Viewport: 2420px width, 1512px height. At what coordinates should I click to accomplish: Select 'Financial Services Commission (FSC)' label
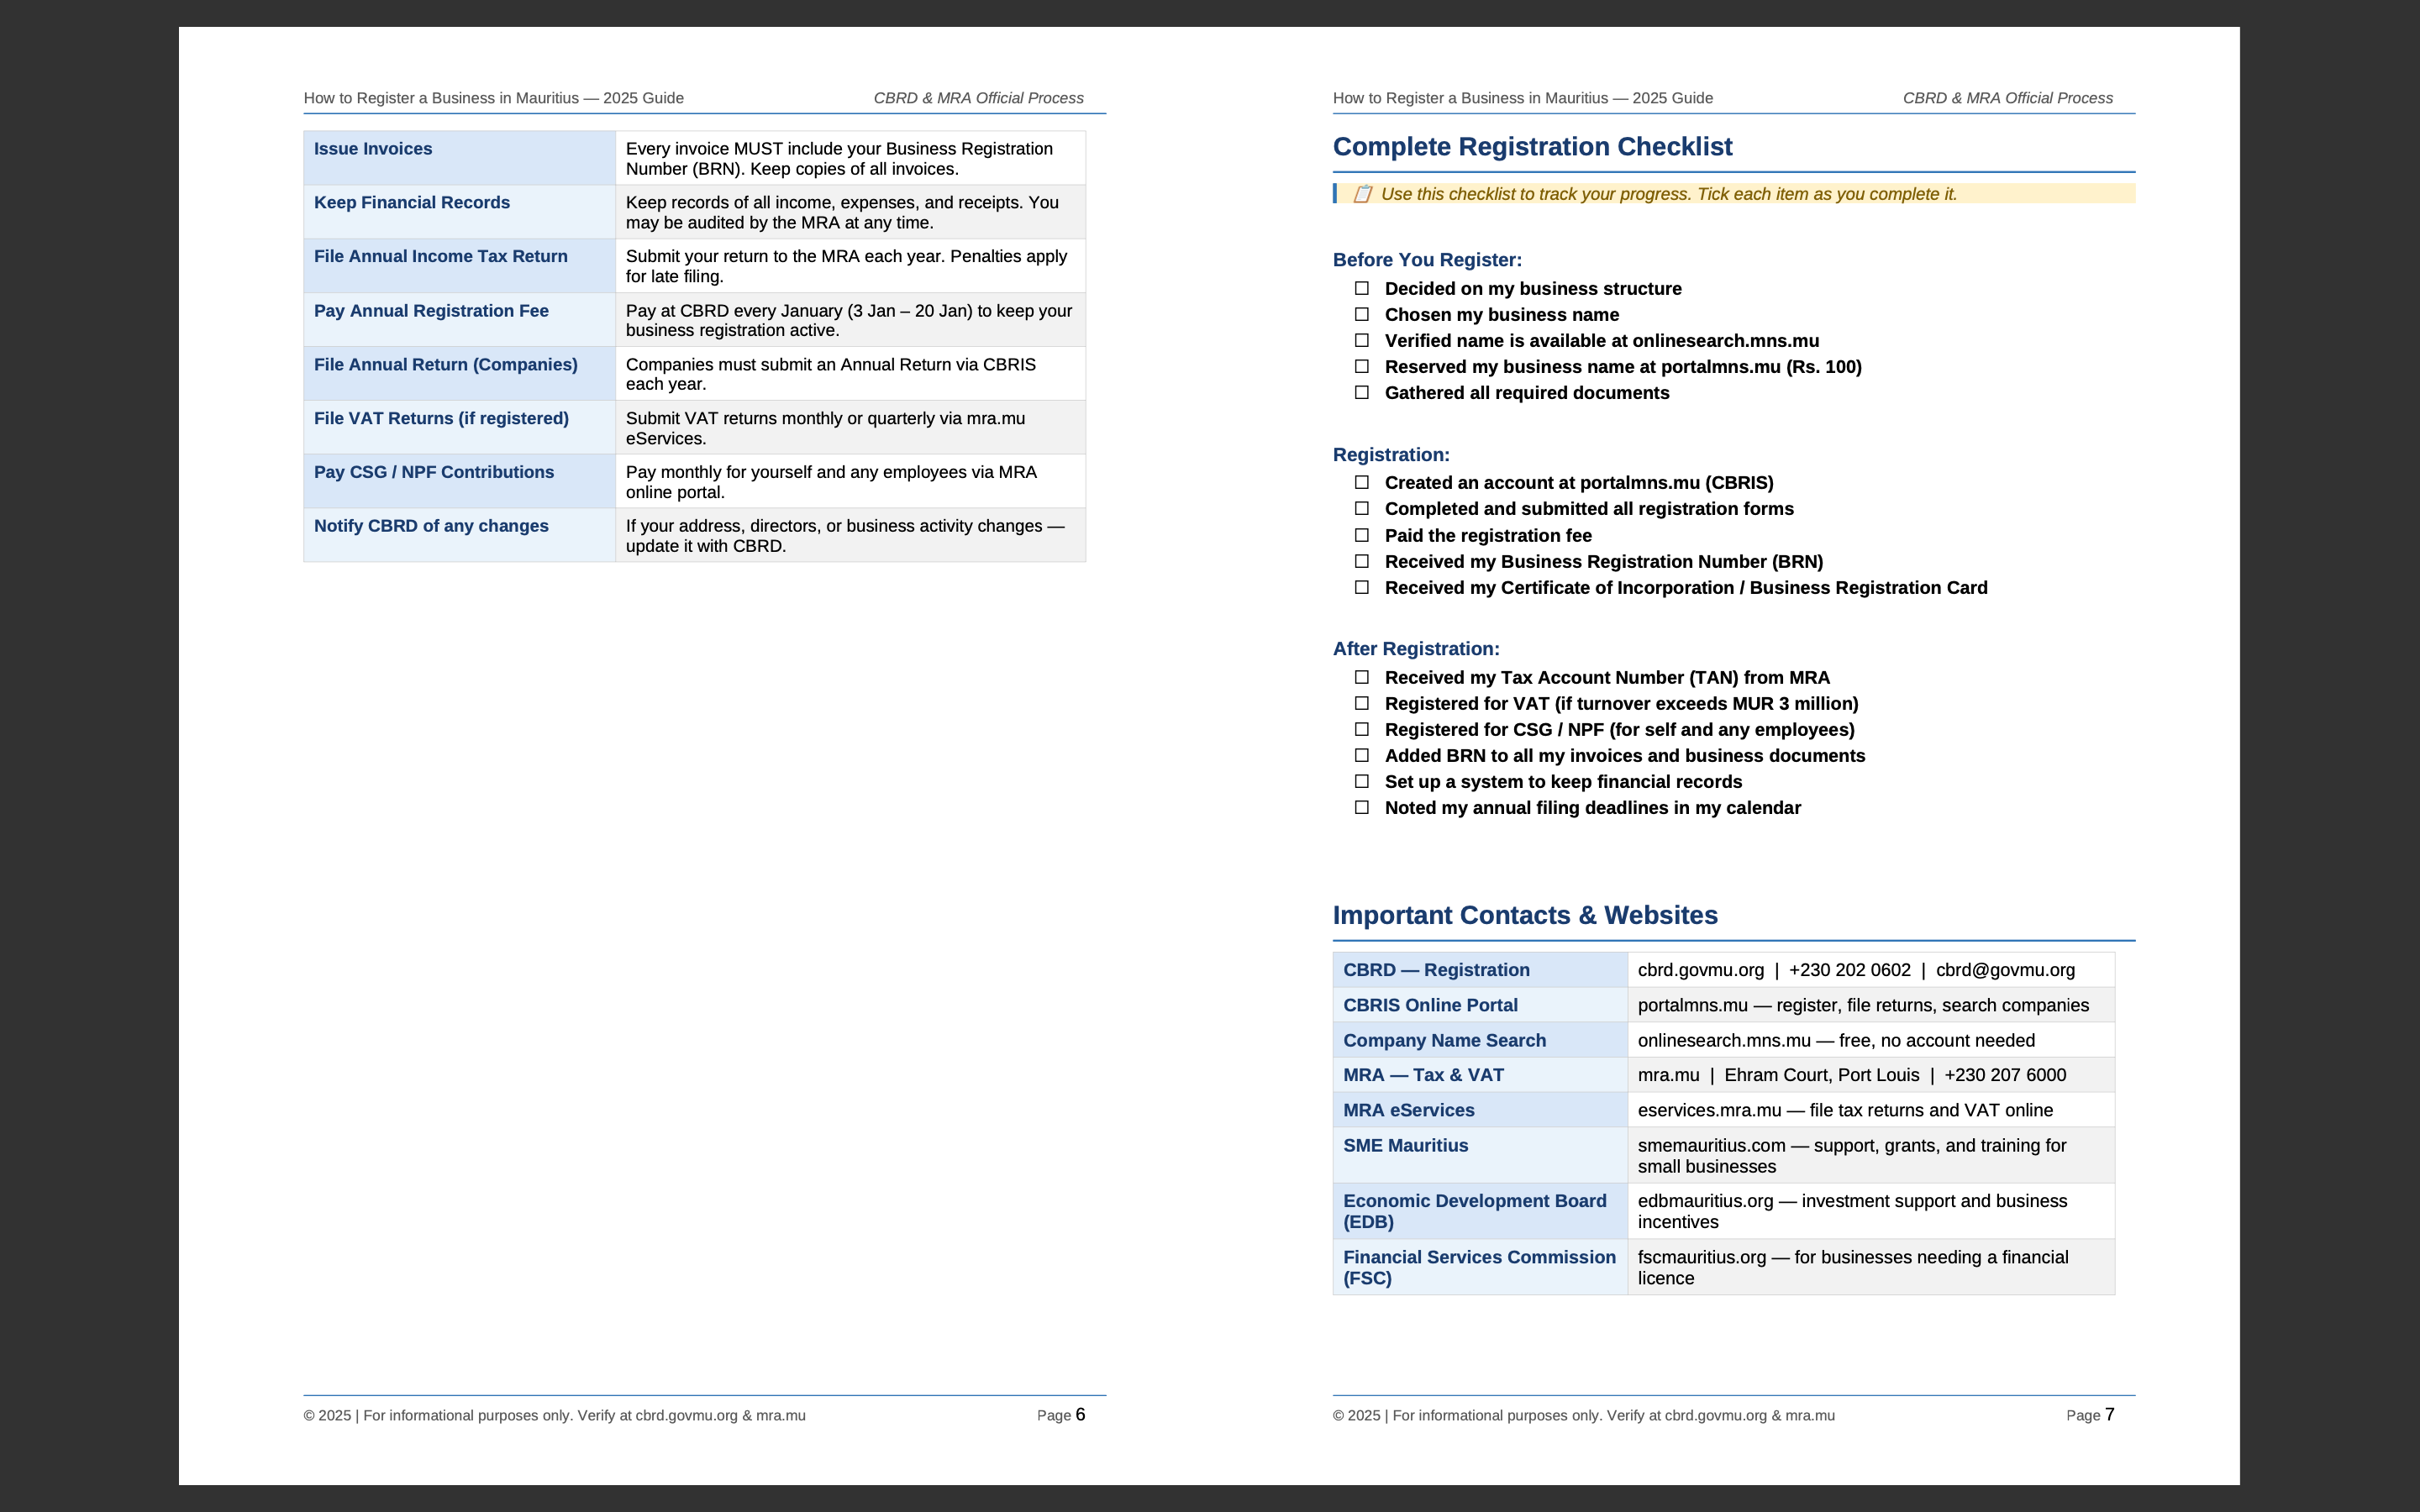pyautogui.click(x=1479, y=1267)
